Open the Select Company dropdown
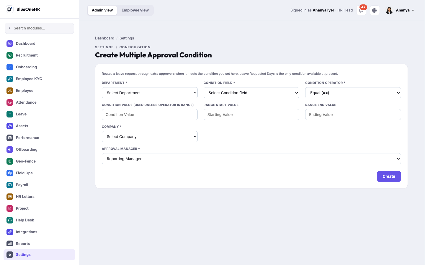 (150, 137)
